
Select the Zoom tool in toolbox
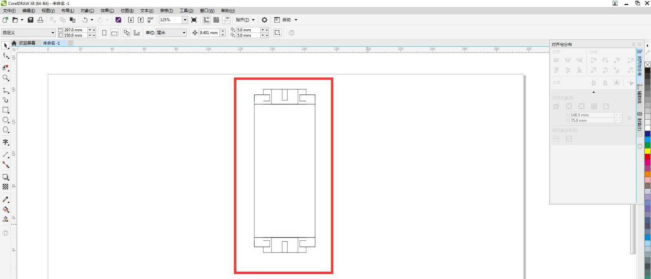pos(6,78)
